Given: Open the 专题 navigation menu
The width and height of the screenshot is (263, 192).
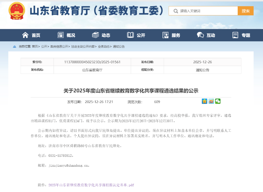Looking at the screenshot, I should pyautogui.click(x=241, y=35).
